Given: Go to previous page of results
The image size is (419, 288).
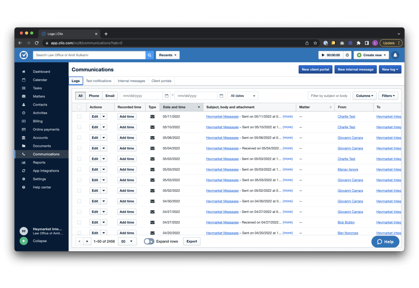Looking at the screenshot, I should [x=79, y=241].
